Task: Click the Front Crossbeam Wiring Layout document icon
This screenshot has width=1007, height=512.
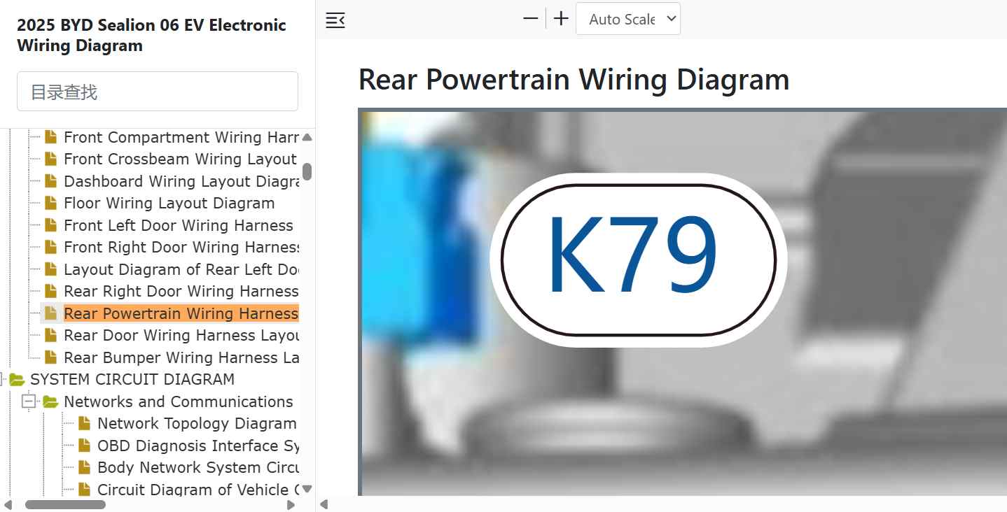Action: 50,159
